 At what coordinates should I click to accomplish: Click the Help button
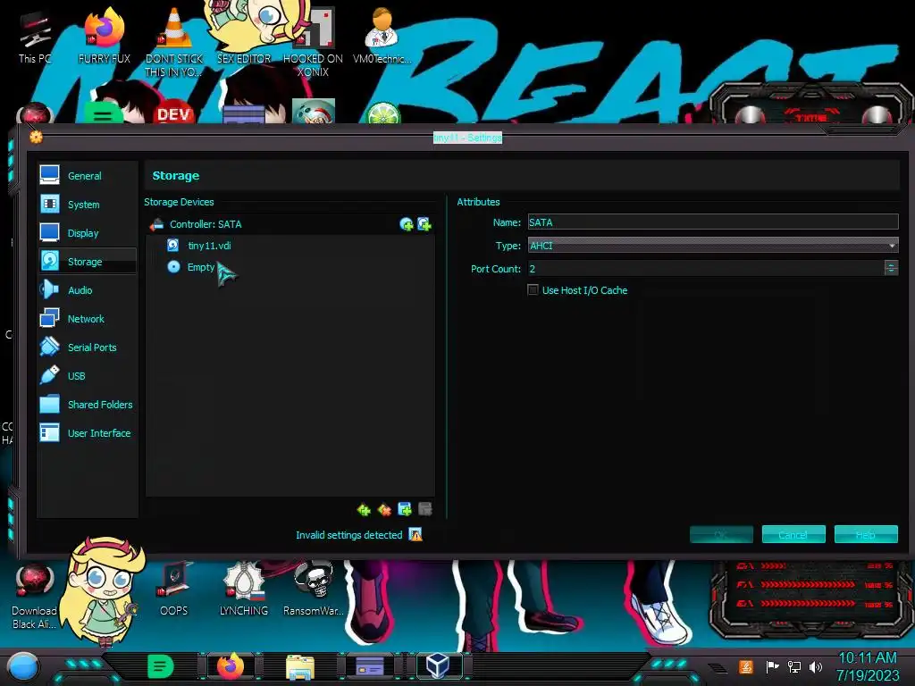[866, 534]
